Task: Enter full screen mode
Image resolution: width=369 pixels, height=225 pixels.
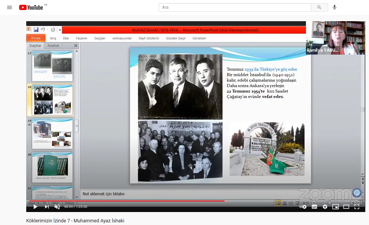Action: (x=357, y=207)
